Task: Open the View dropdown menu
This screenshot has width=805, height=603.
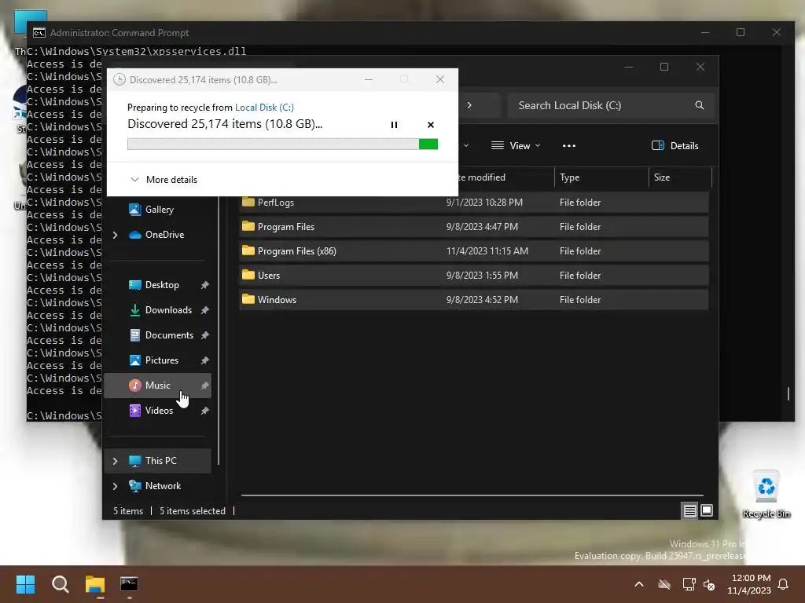Action: pos(516,145)
